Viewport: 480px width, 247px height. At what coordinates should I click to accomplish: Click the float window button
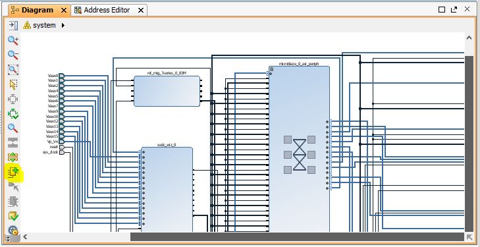[454, 9]
